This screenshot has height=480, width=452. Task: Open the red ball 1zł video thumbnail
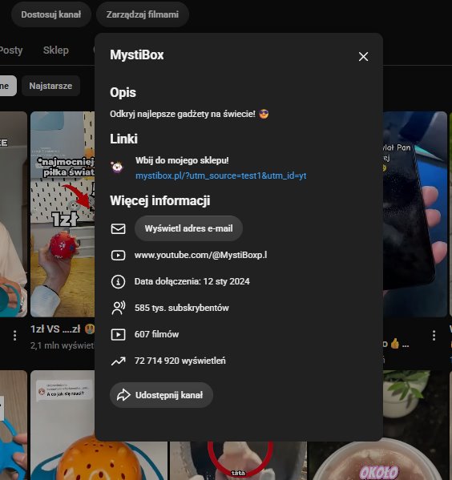63,214
